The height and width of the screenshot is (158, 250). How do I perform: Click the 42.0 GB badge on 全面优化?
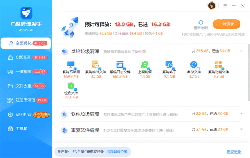(x=40, y=43)
